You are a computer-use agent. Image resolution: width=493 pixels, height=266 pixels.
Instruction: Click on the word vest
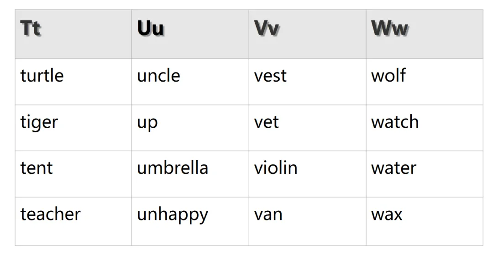[270, 76]
